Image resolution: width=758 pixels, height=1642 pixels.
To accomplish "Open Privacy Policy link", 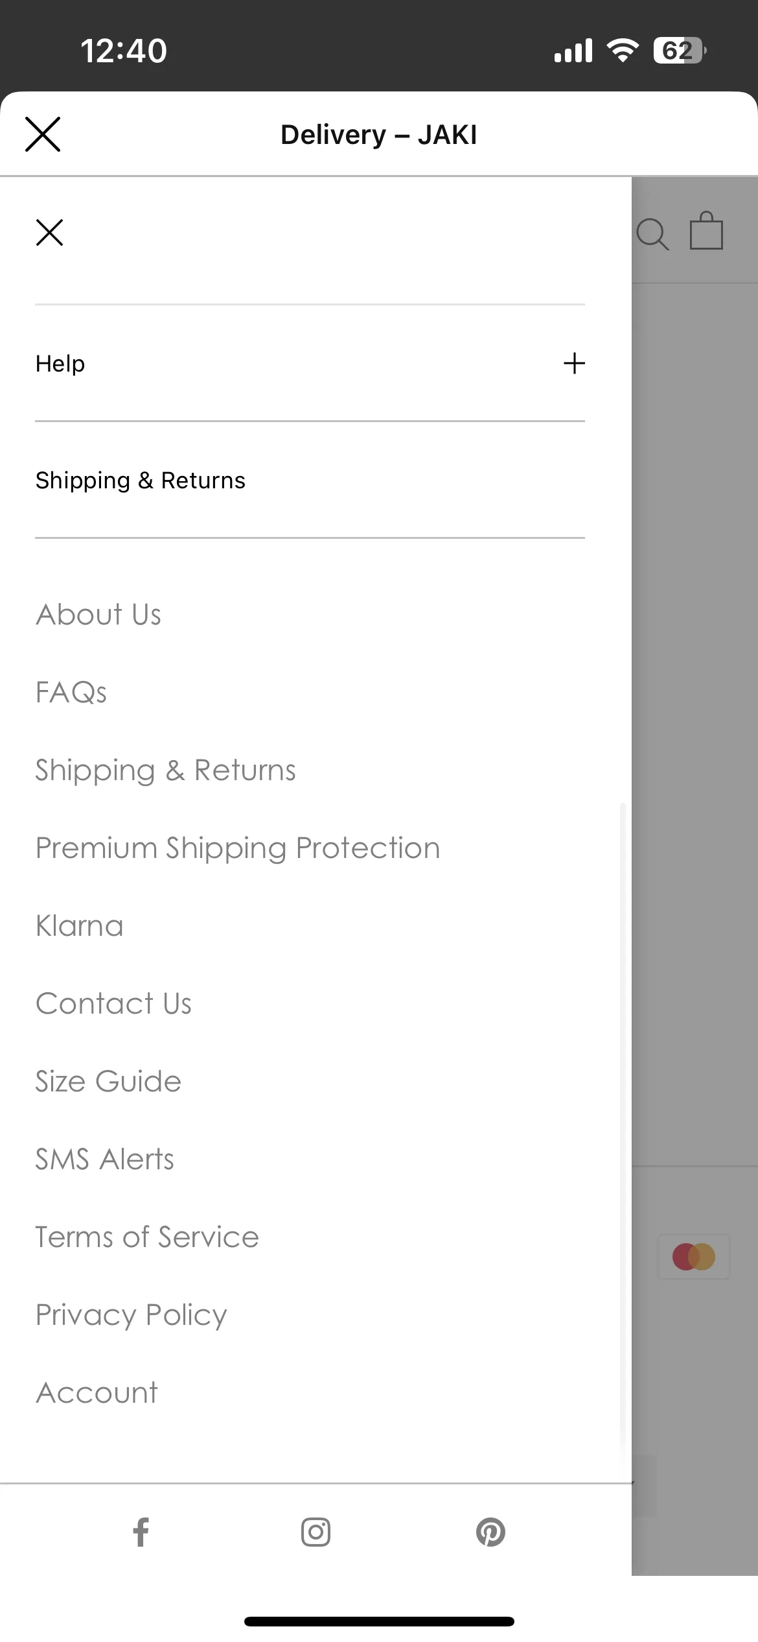I will 132,1316.
